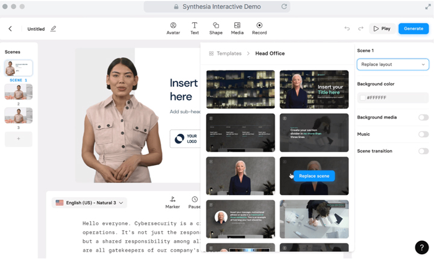Choose the section divider template
The image size is (434, 259).
(x=314, y=133)
